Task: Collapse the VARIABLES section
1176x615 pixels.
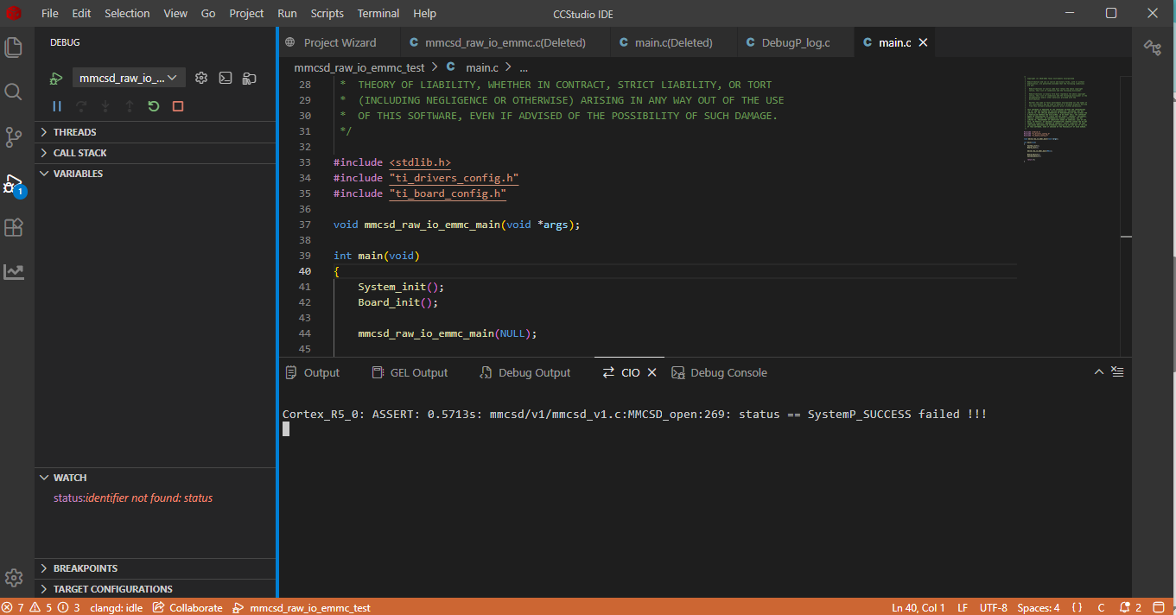Action: [156, 174]
